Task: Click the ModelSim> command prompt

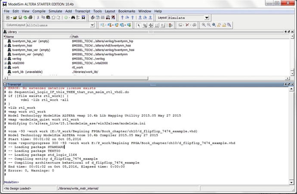Action: 11,182
